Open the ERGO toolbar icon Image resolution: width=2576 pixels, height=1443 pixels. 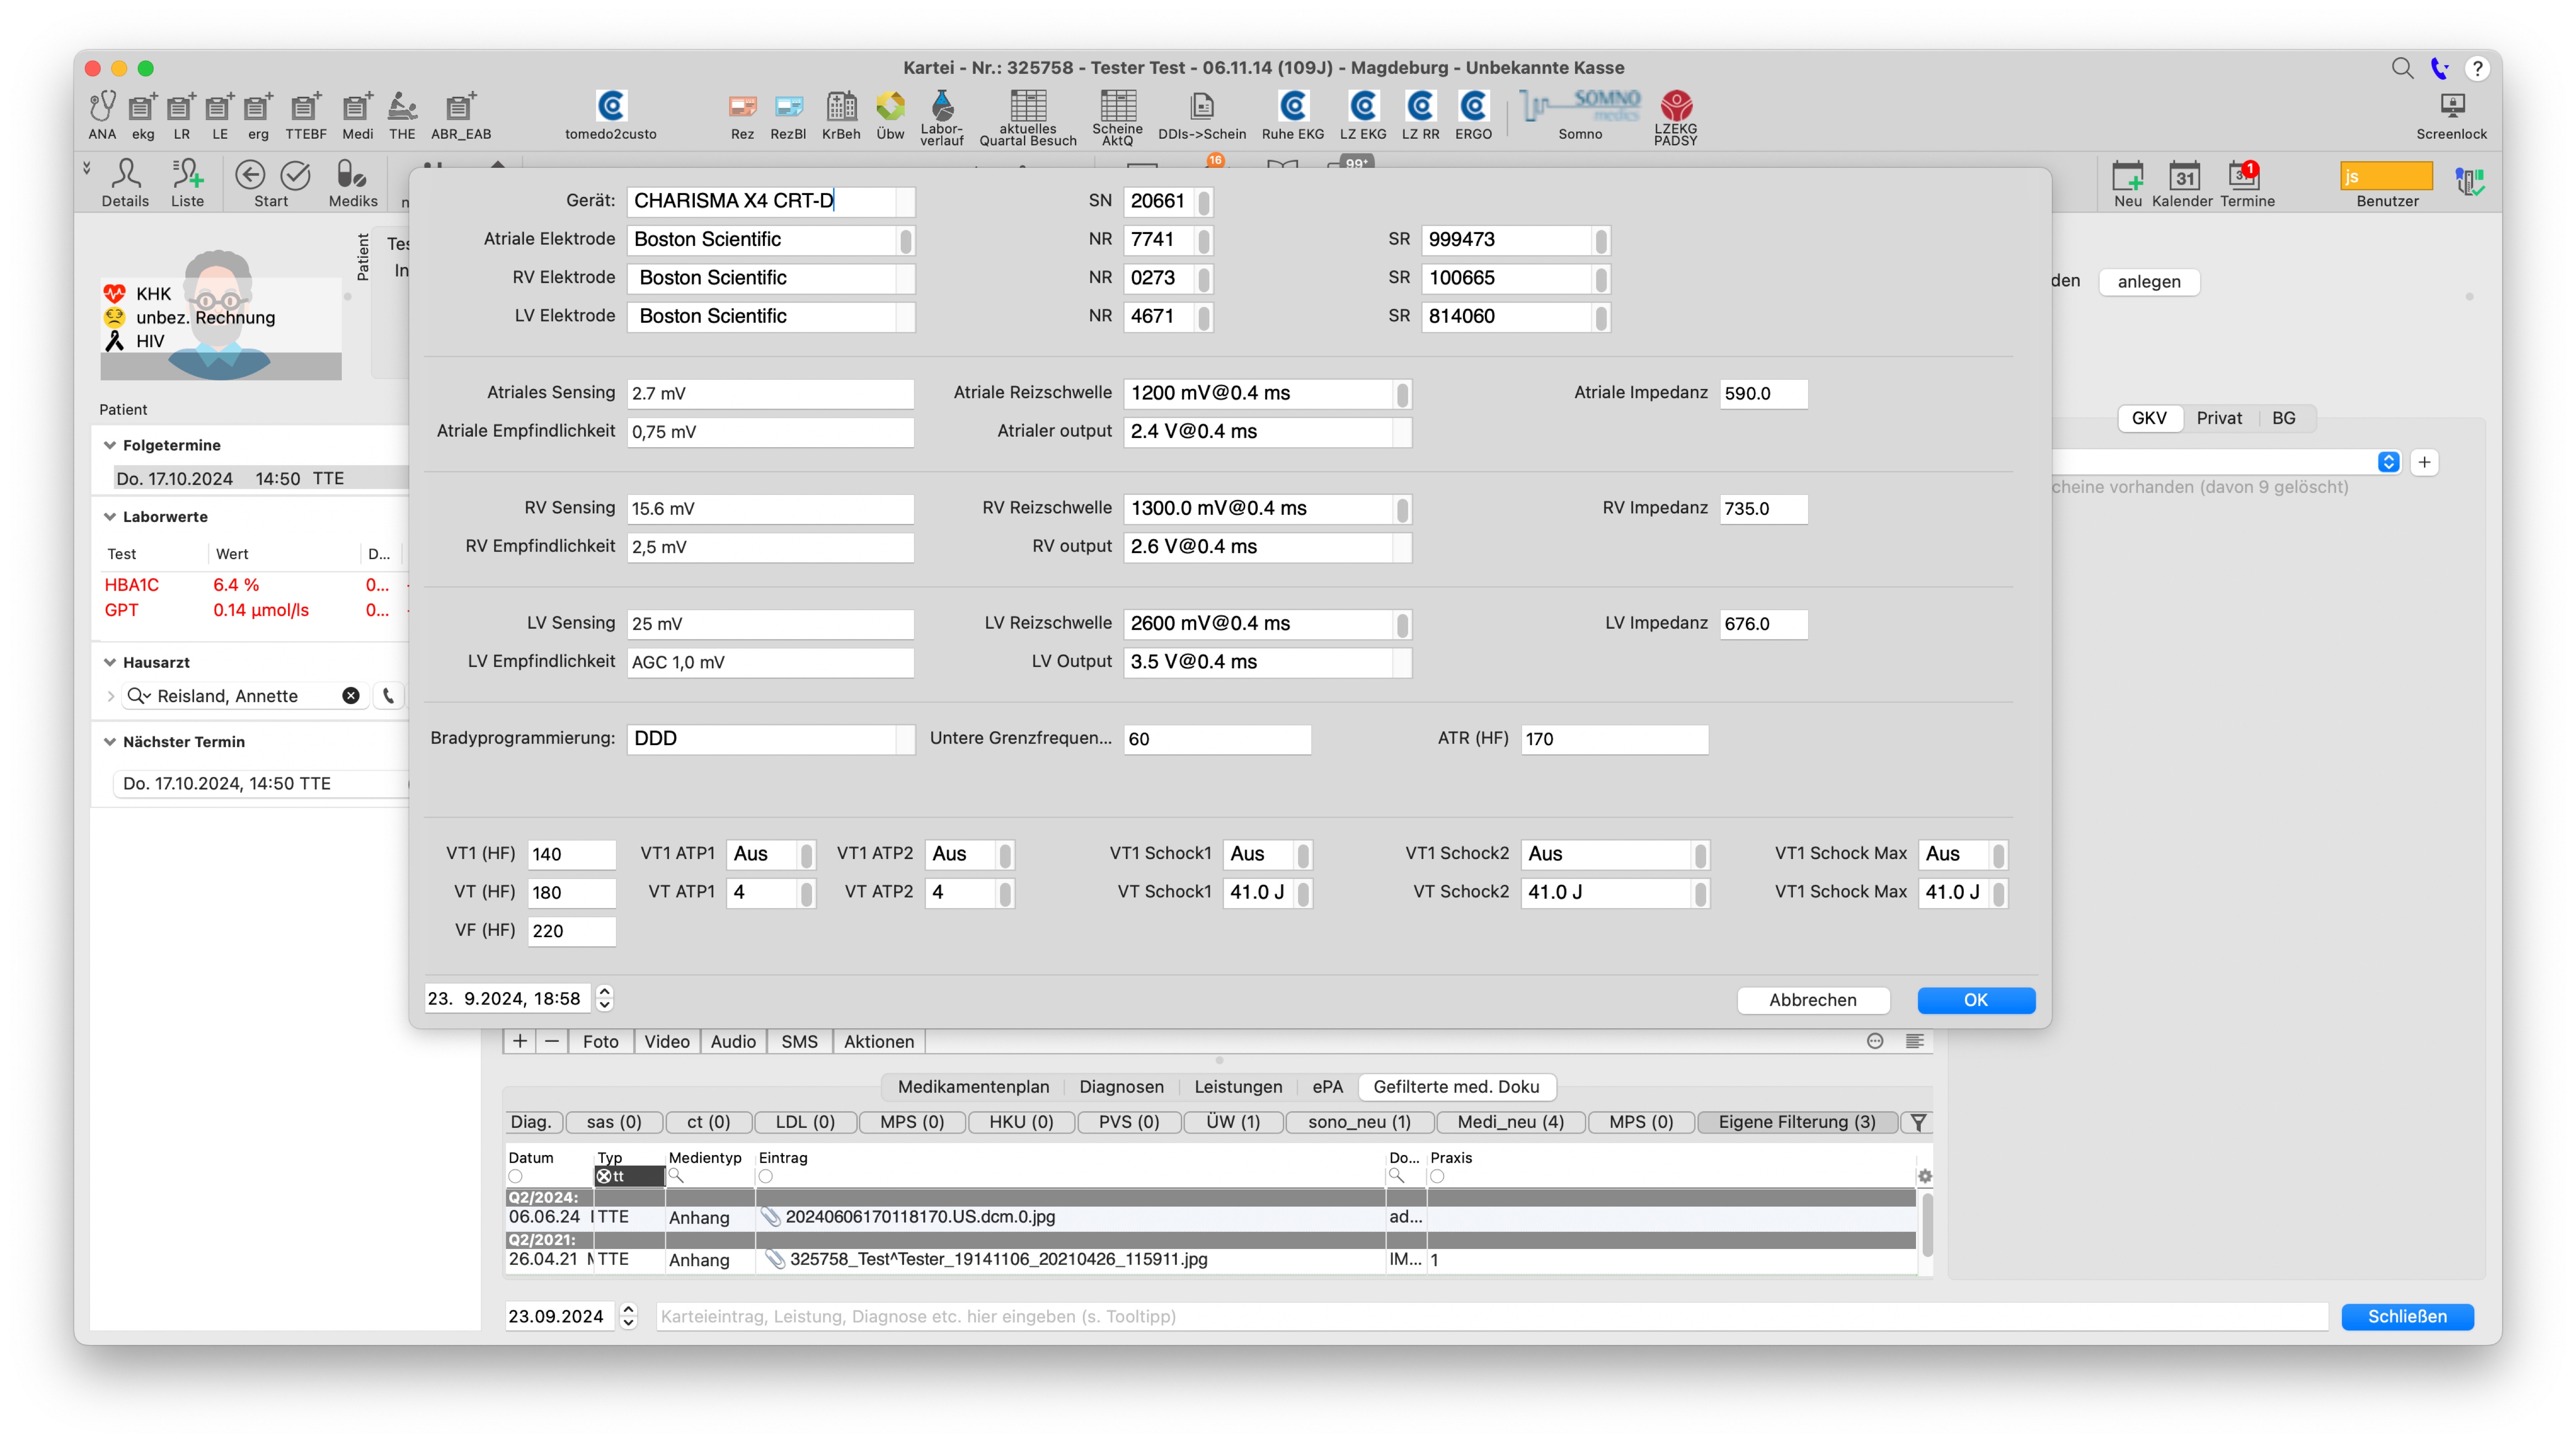pyautogui.click(x=1473, y=106)
